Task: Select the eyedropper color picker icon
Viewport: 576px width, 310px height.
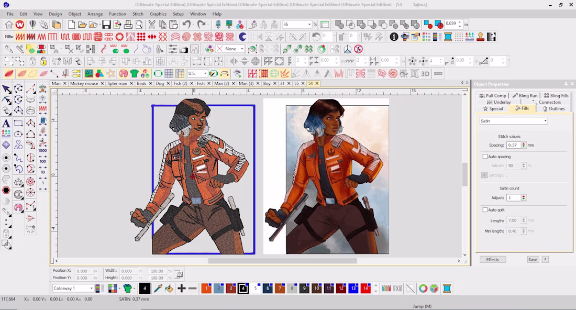Action: [x=158, y=289]
